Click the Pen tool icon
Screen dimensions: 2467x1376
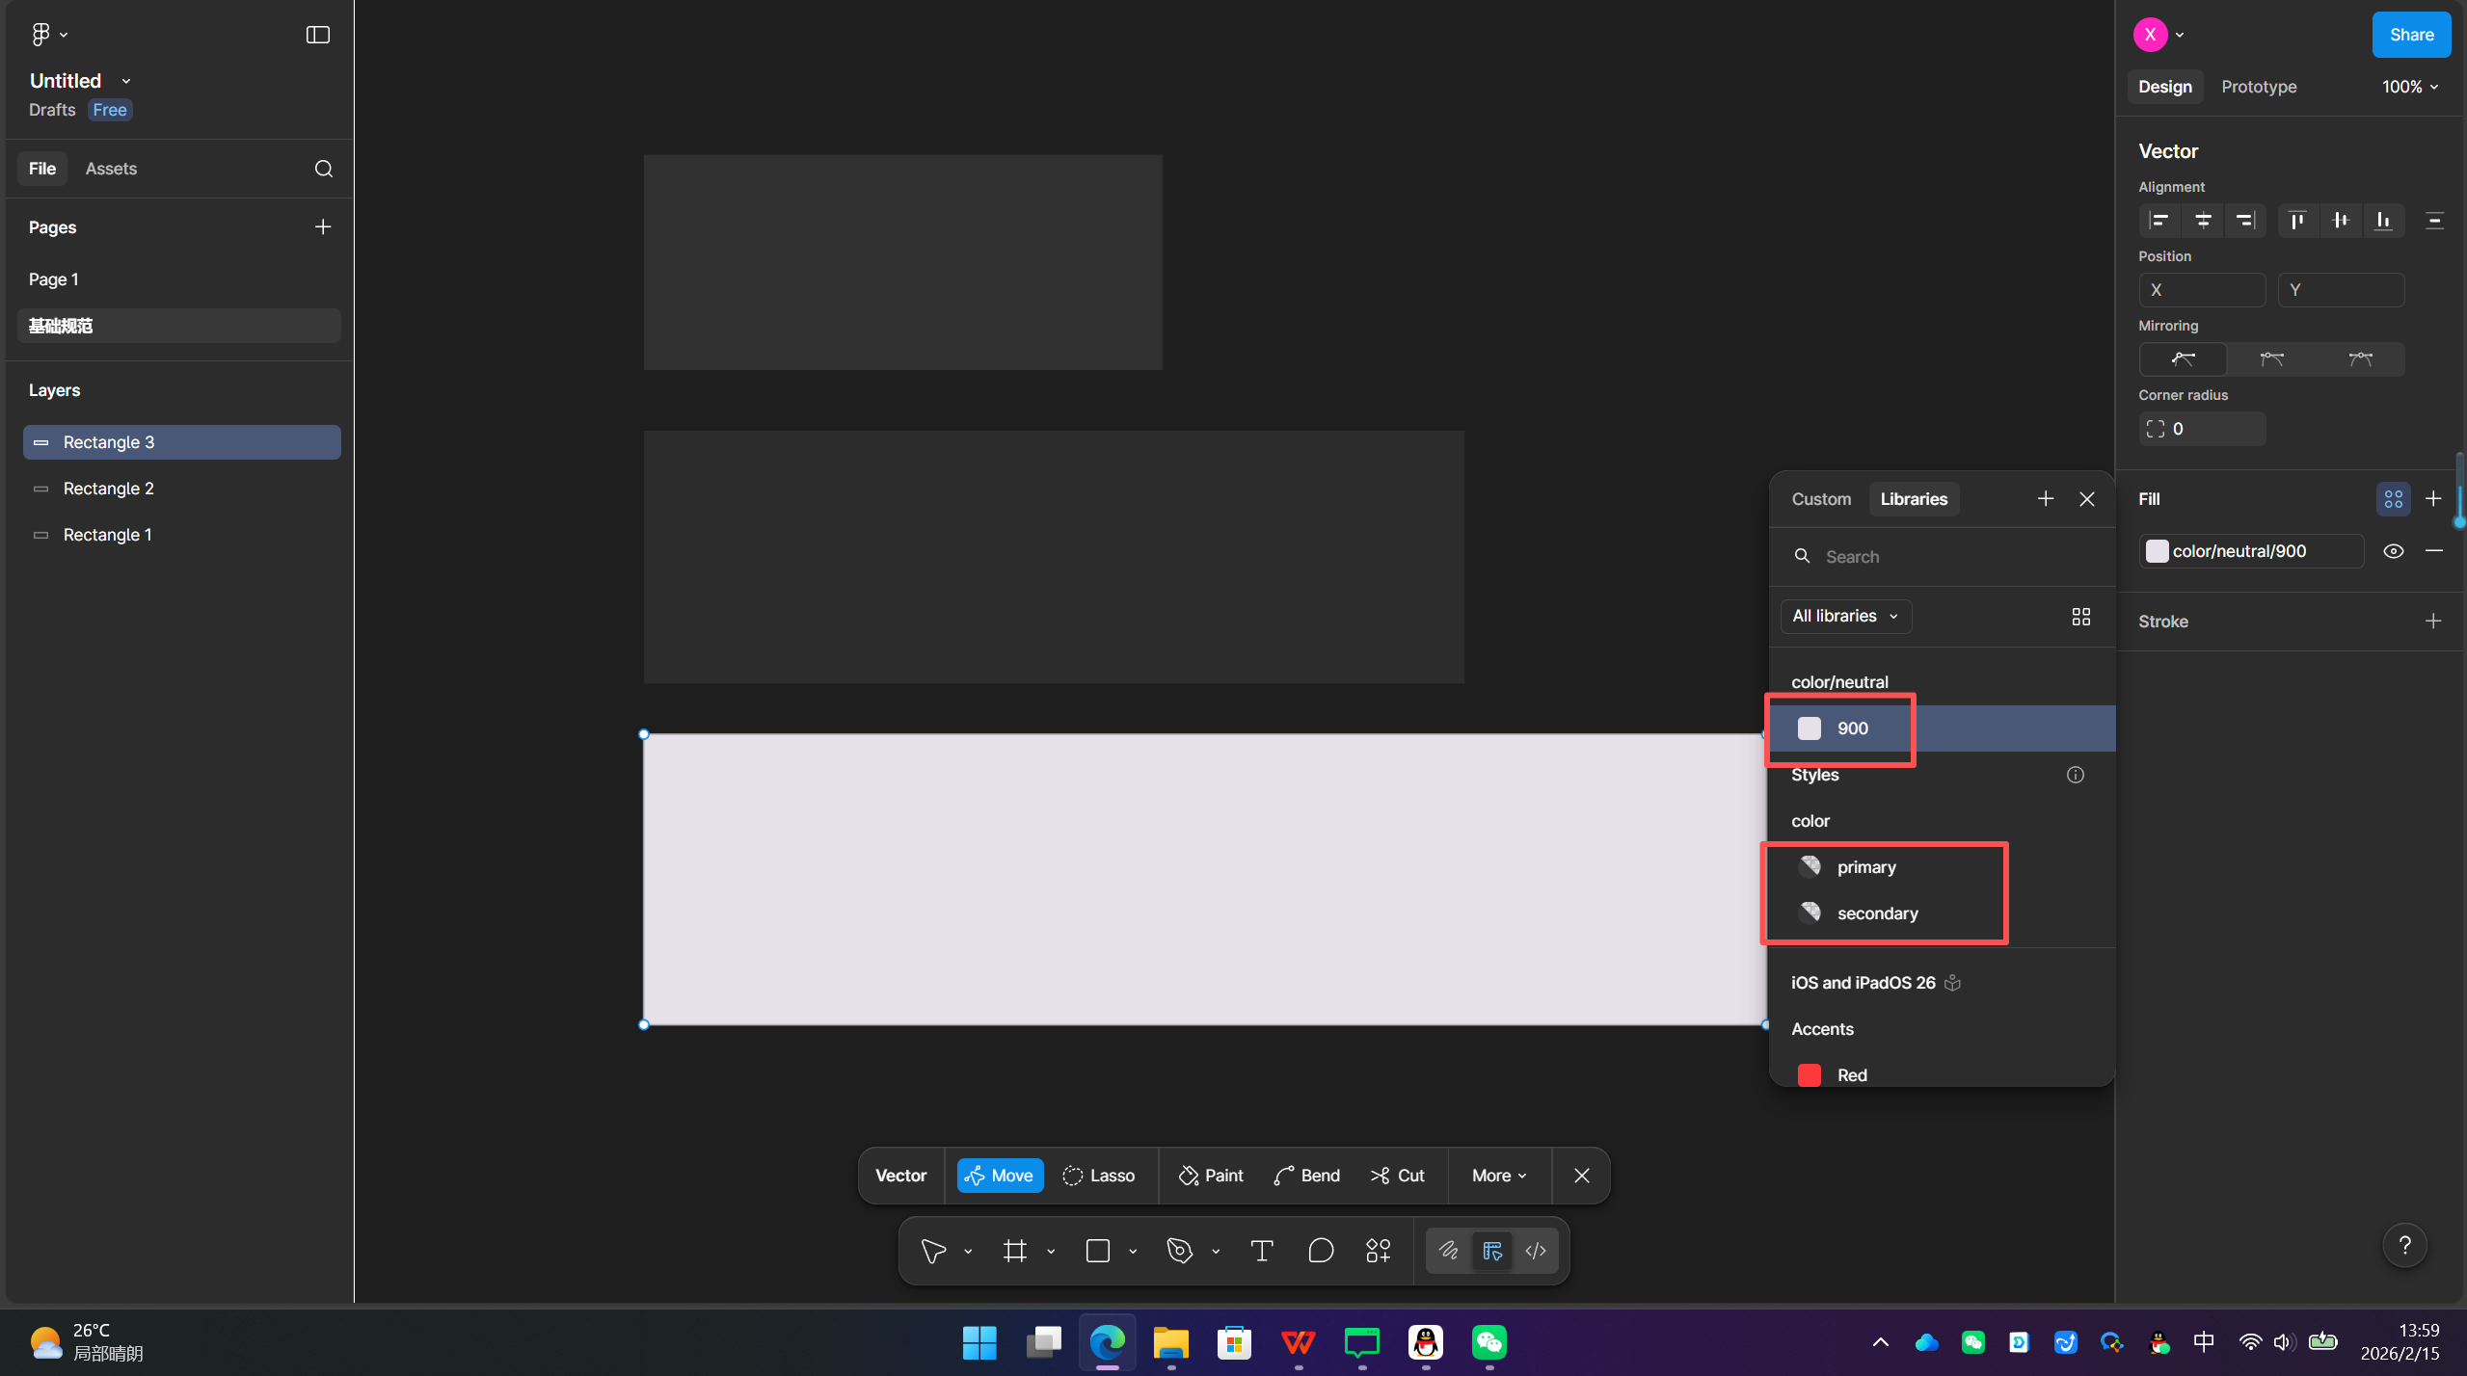(1179, 1251)
